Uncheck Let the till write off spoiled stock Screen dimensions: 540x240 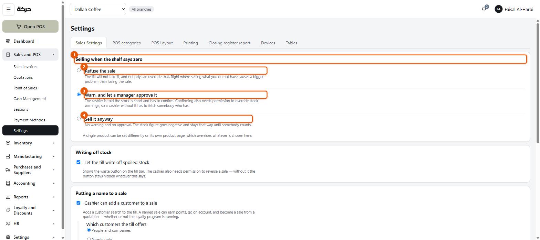[x=79, y=162]
